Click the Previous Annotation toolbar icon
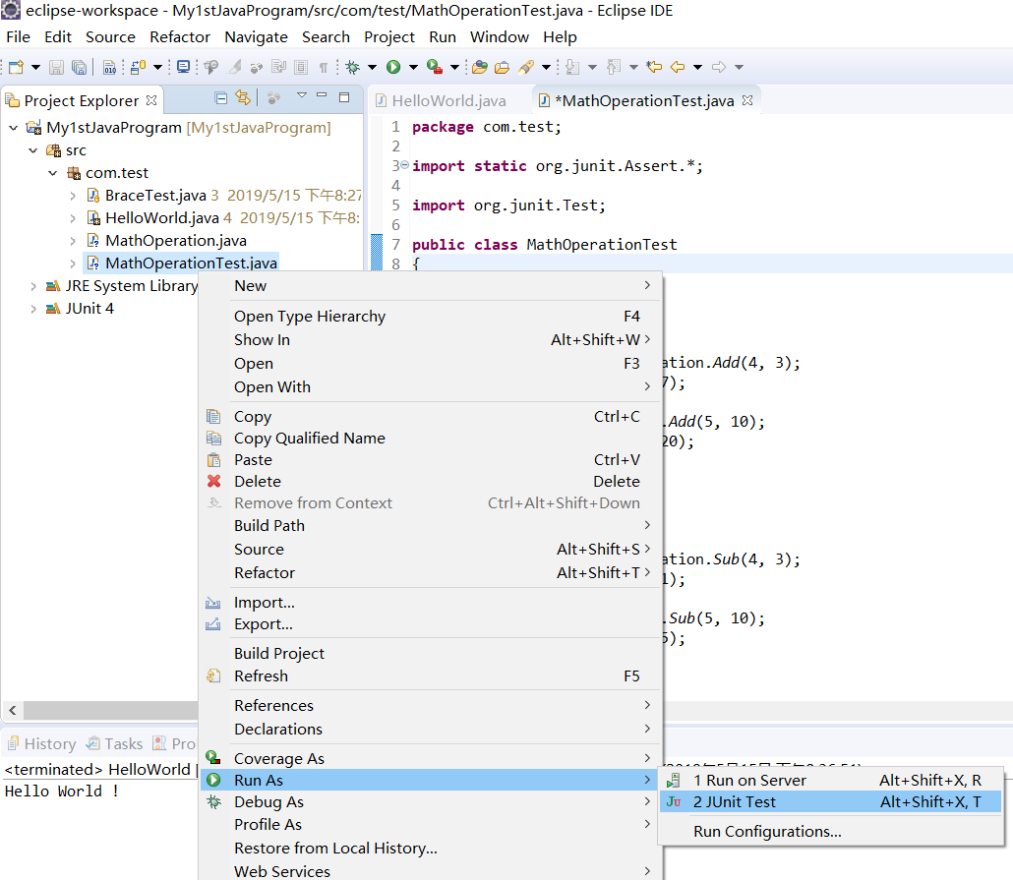This screenshot has height=880, width=1013. point(614,67)
